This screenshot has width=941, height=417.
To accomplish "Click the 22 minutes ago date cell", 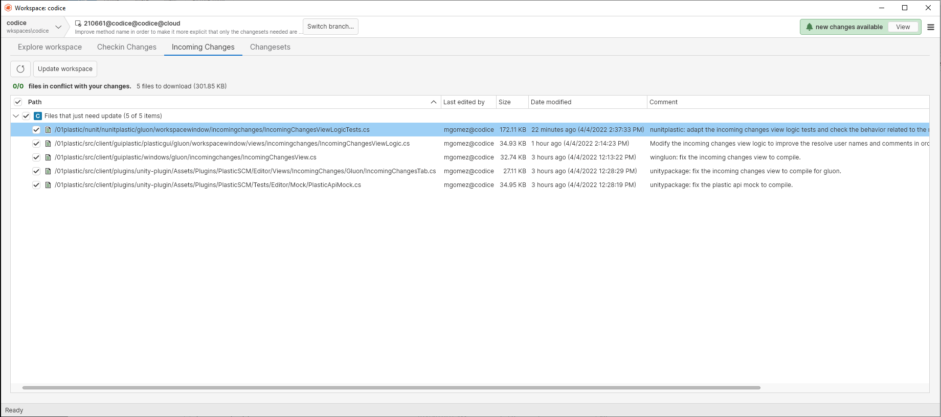I will (x=588, y=130).
